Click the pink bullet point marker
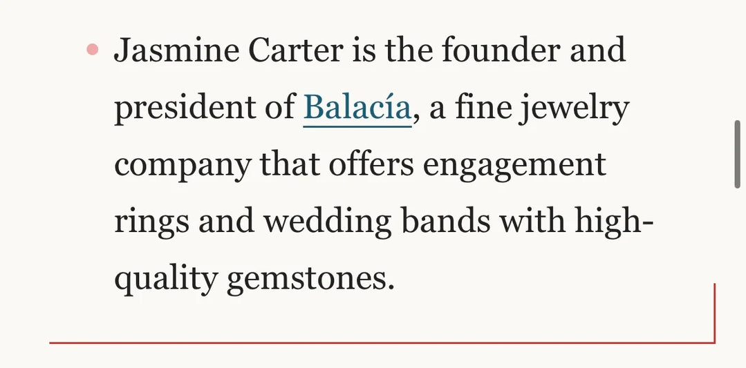 pos(92,49)
